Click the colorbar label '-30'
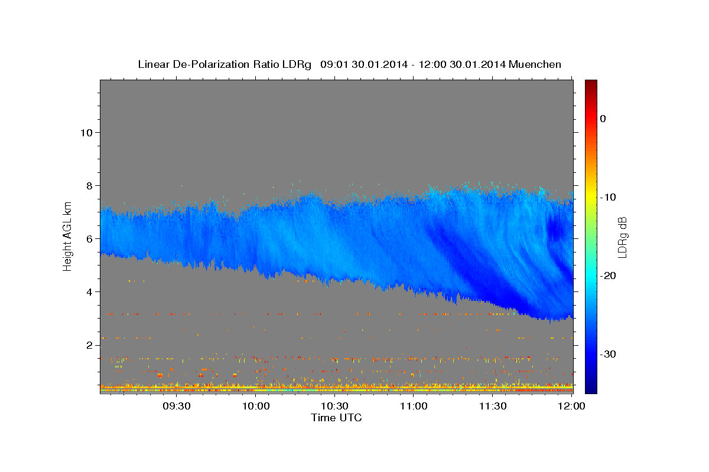 pyautogui.click(x=608, y=354)
